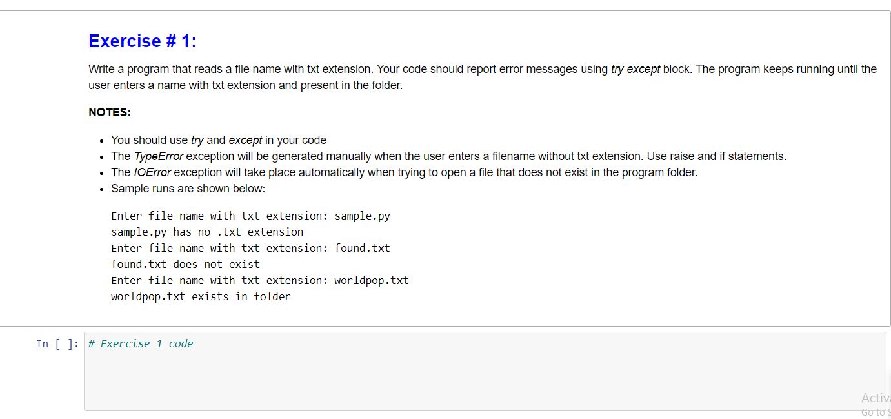Screen dimensions: 891x419
Task: Select the 'In [ ]:' cell prompt
Action: tap(57, 344)
